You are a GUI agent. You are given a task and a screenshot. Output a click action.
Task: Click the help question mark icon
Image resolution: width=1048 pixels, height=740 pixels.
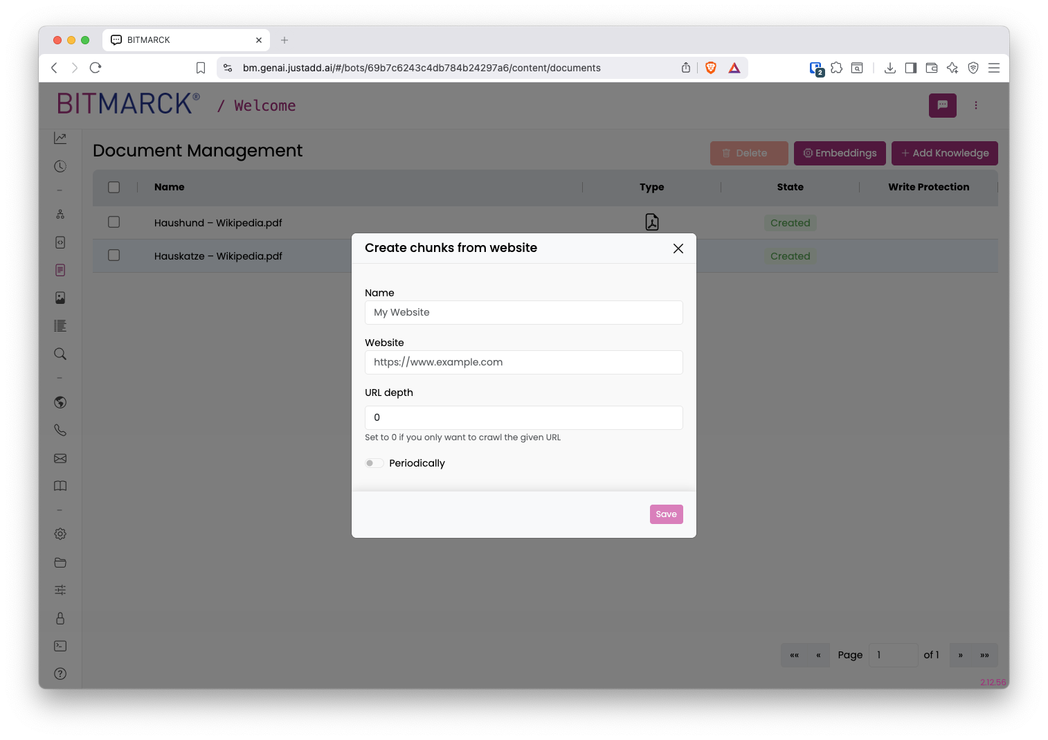tap(60, 674)
